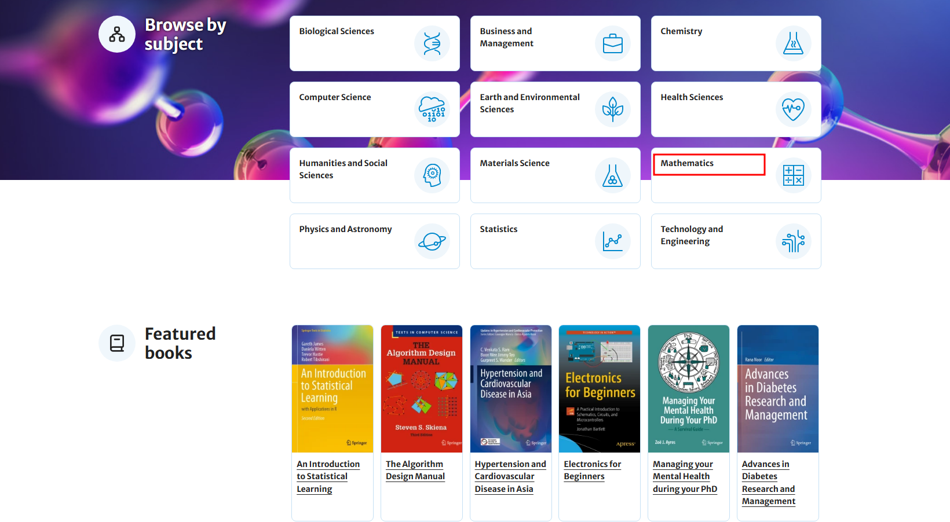The height and width of the screenshot is (522, 950).
Task: Click the DNA icon for Biological Sciences
Action: [432, 43]
